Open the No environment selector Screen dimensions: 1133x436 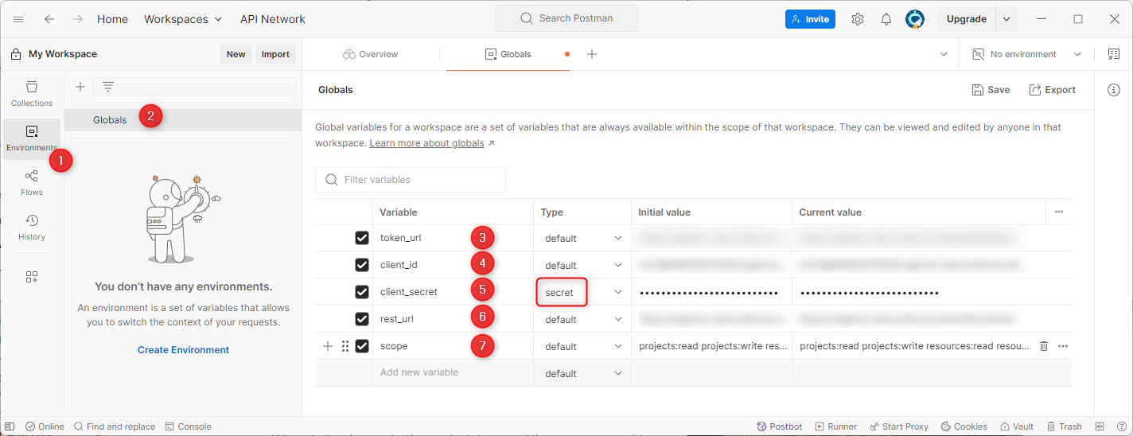tap(1027, 54)
